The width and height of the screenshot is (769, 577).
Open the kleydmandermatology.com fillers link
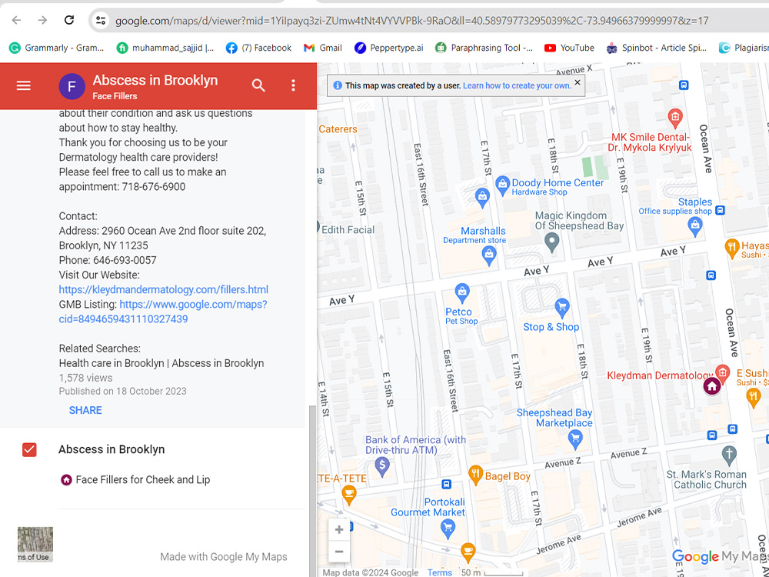coord(163,289)
